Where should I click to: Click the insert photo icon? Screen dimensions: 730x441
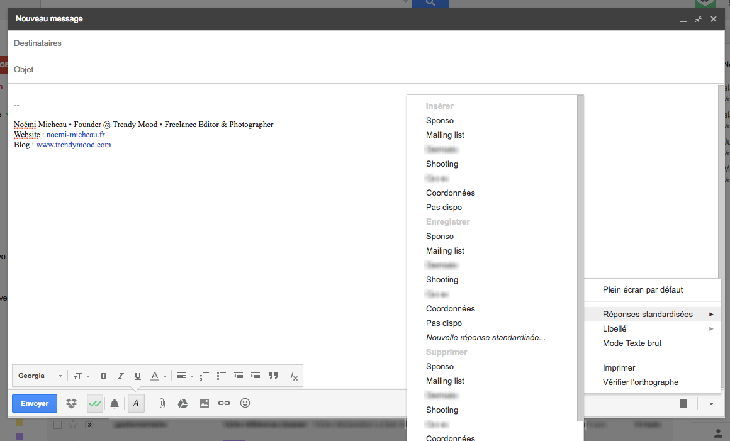pos(204,403)
